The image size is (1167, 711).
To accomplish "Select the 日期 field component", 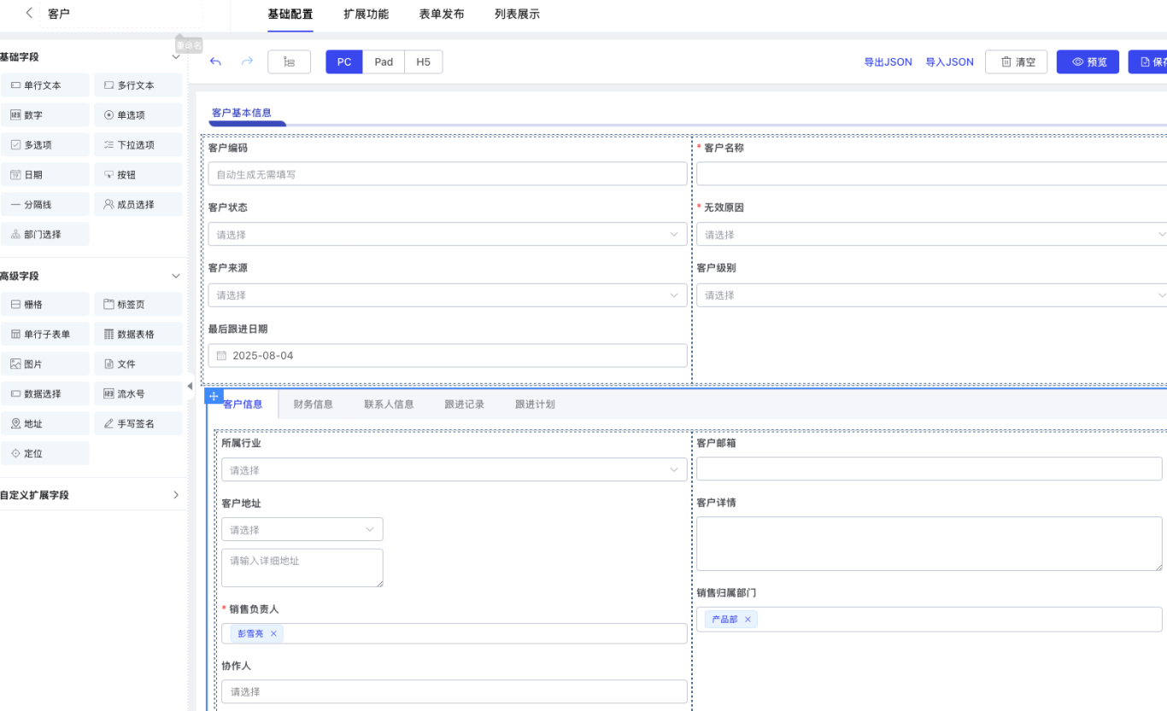I will click(44, 175).
